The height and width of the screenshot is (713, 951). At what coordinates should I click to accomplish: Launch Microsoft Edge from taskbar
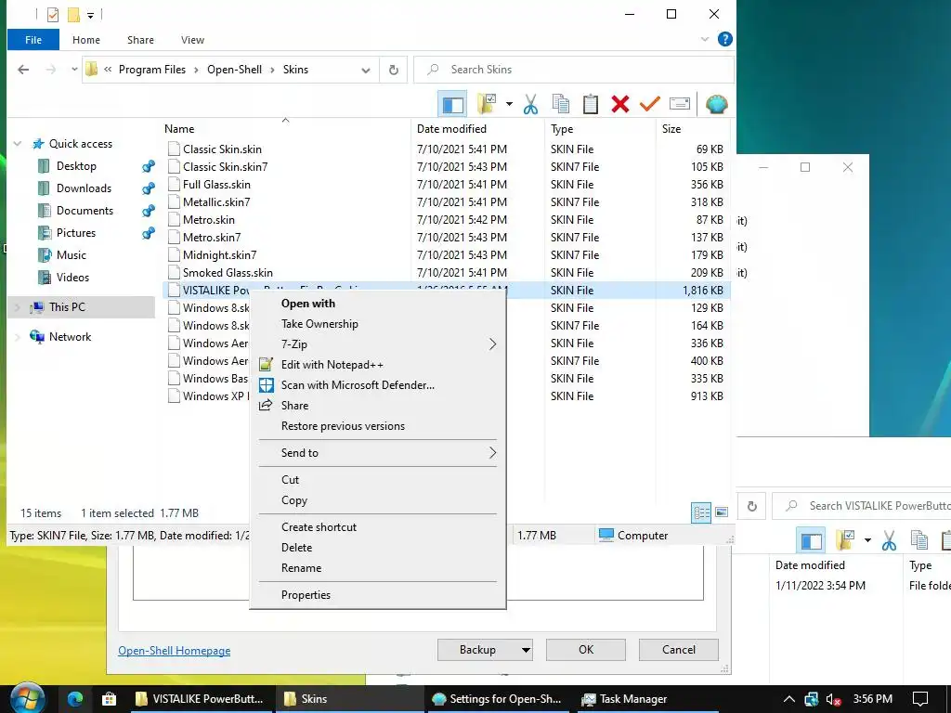pyautogui.click(x=74, y=699)
